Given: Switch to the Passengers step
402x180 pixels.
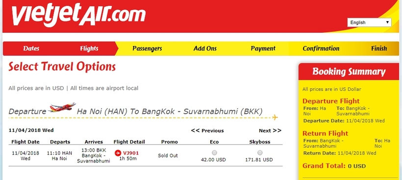Looking at the screenshot, I should [147, 49].
